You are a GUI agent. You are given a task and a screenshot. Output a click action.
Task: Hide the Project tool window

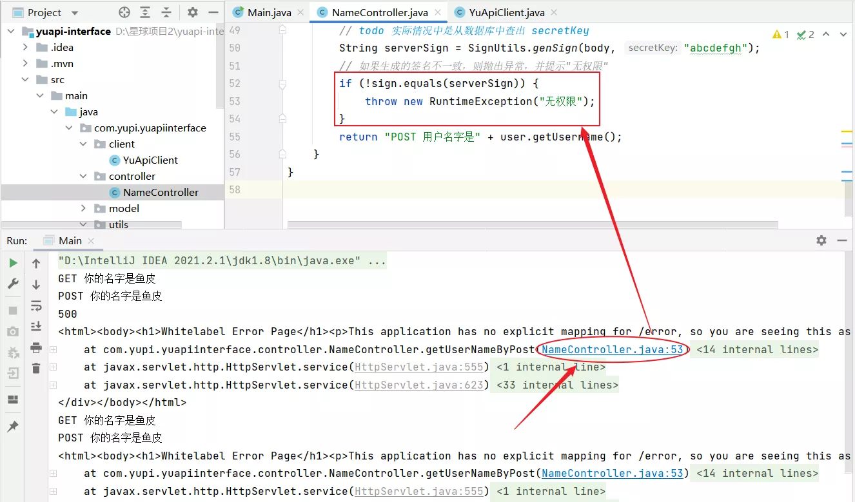click(x=212, y=12)
